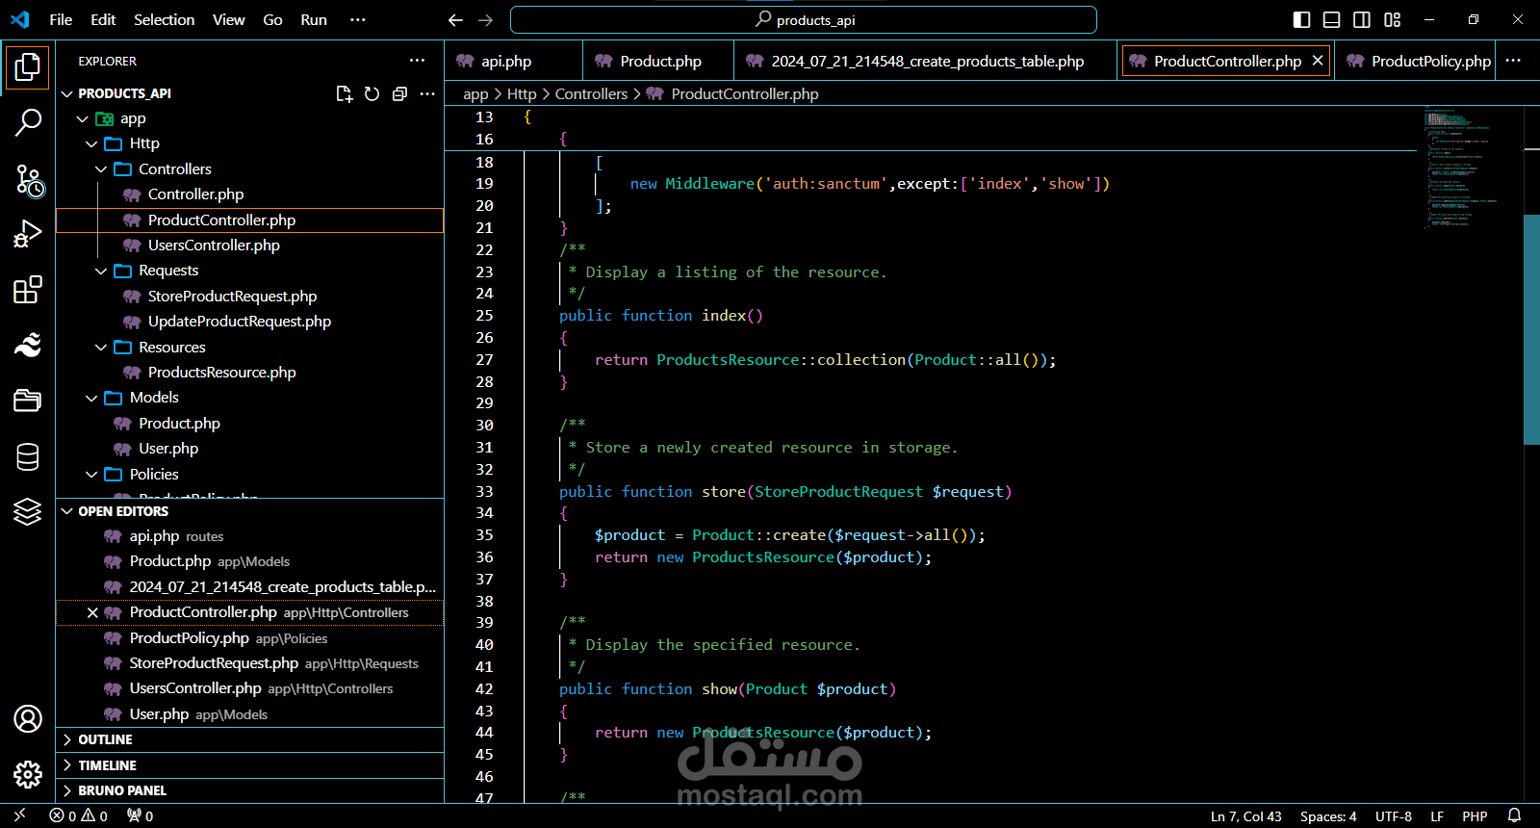
Task: Open the Selection menu
Action: click(x=164, y=19)
